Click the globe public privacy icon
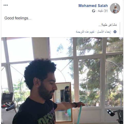The width and height of the screenshot is (124, 124). click(94, 11)
